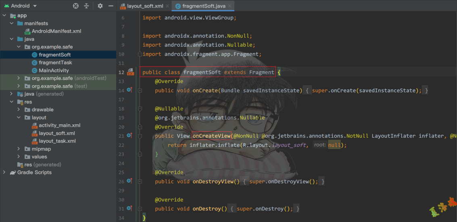
Task: Click the Select Opened File target icon
Action: click(75, 6)
